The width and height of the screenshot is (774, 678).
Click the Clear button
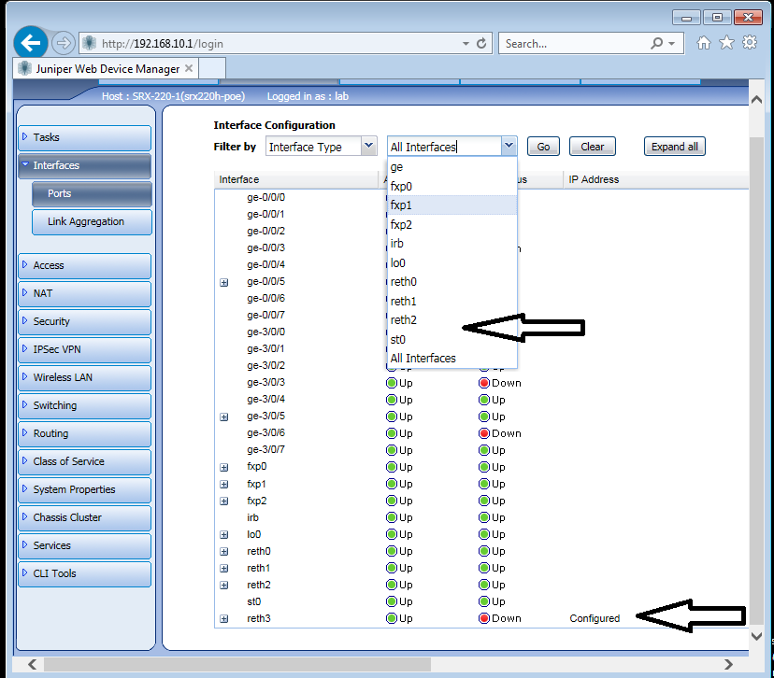point(592,146)
